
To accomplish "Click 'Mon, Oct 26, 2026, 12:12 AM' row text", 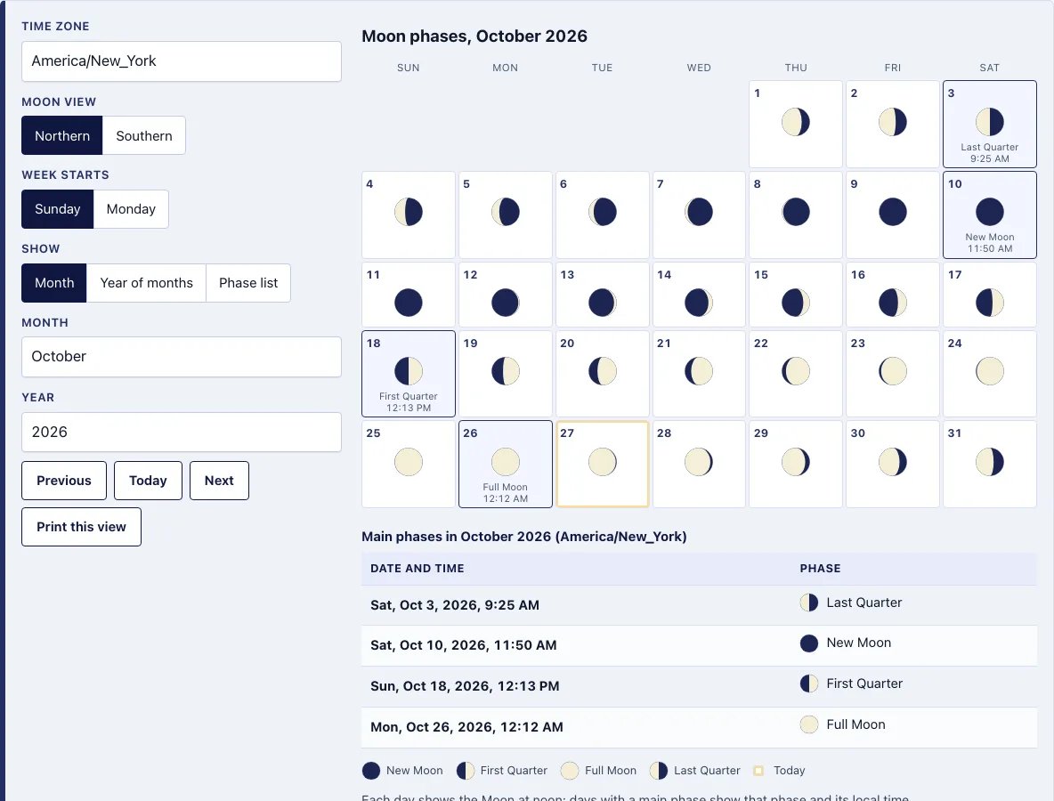I will click(x=466, y=727).
